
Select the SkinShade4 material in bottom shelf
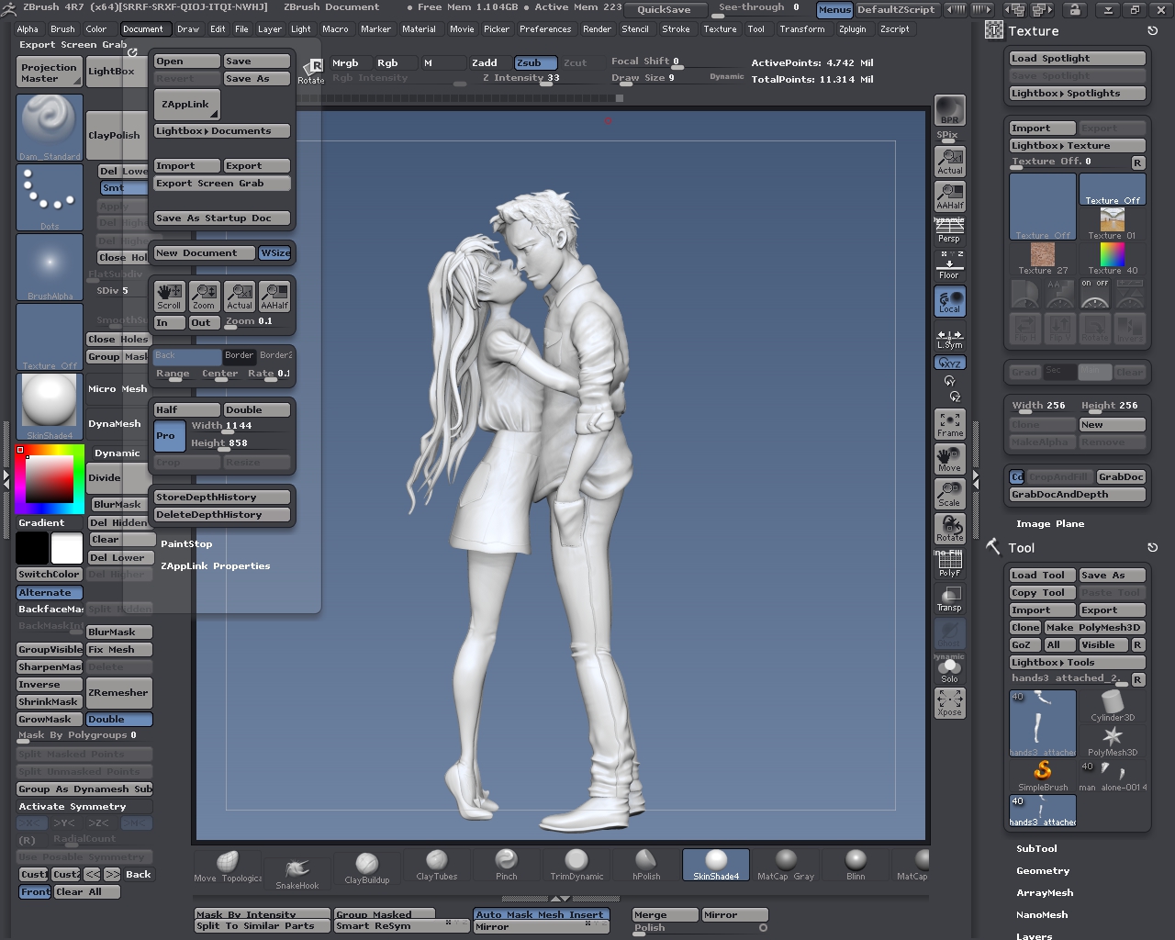pos(716,865)
